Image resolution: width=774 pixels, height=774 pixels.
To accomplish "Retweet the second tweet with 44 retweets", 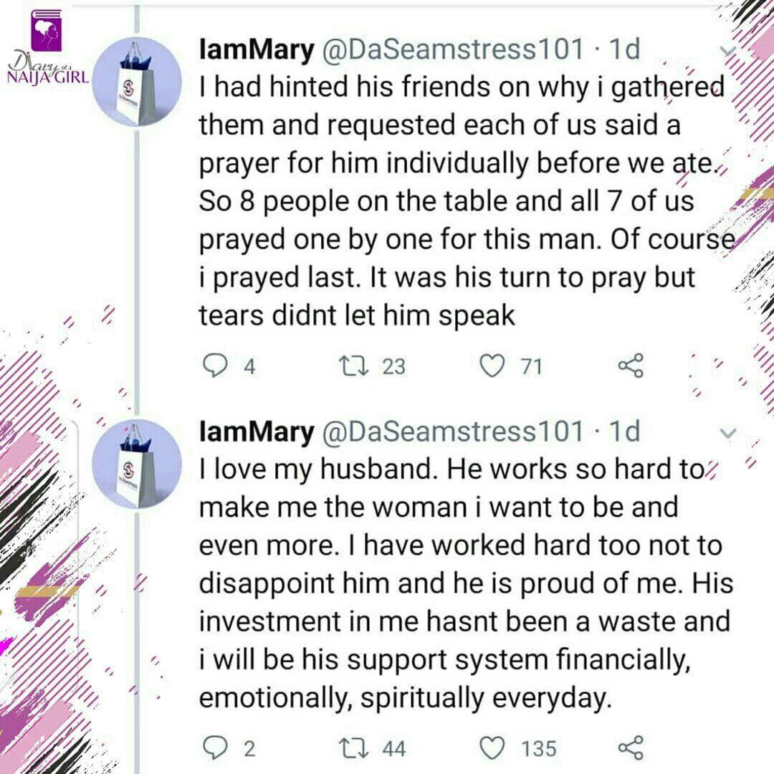I will pyautogui.click(x=353, y=747).
